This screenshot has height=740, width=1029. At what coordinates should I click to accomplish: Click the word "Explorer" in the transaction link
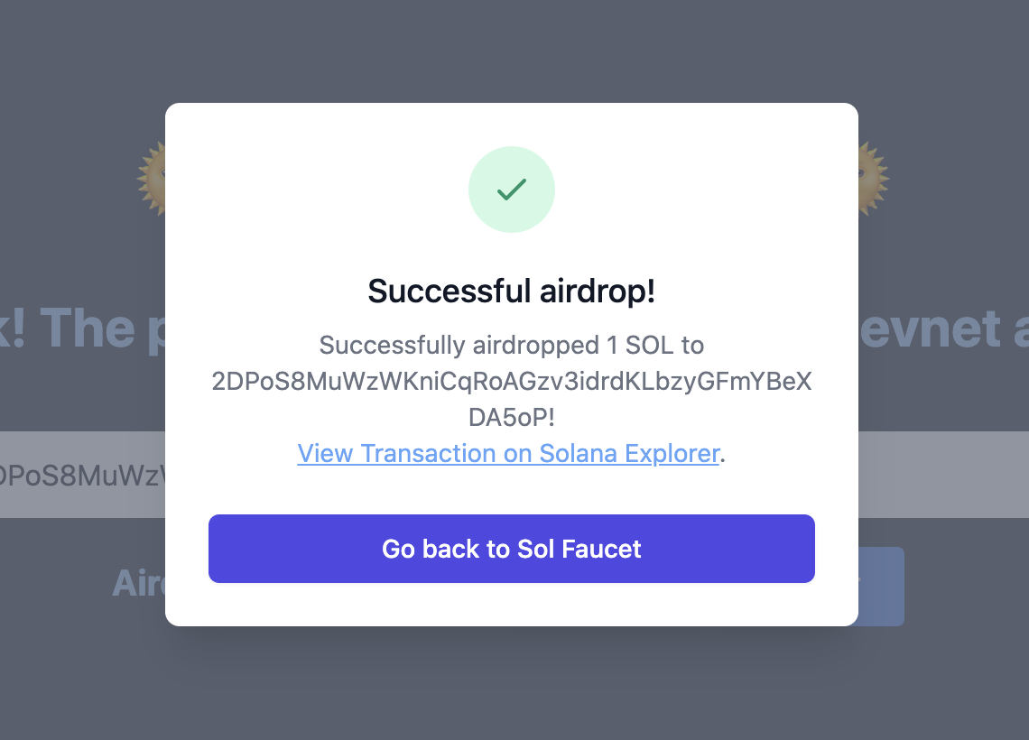[672, 453]
